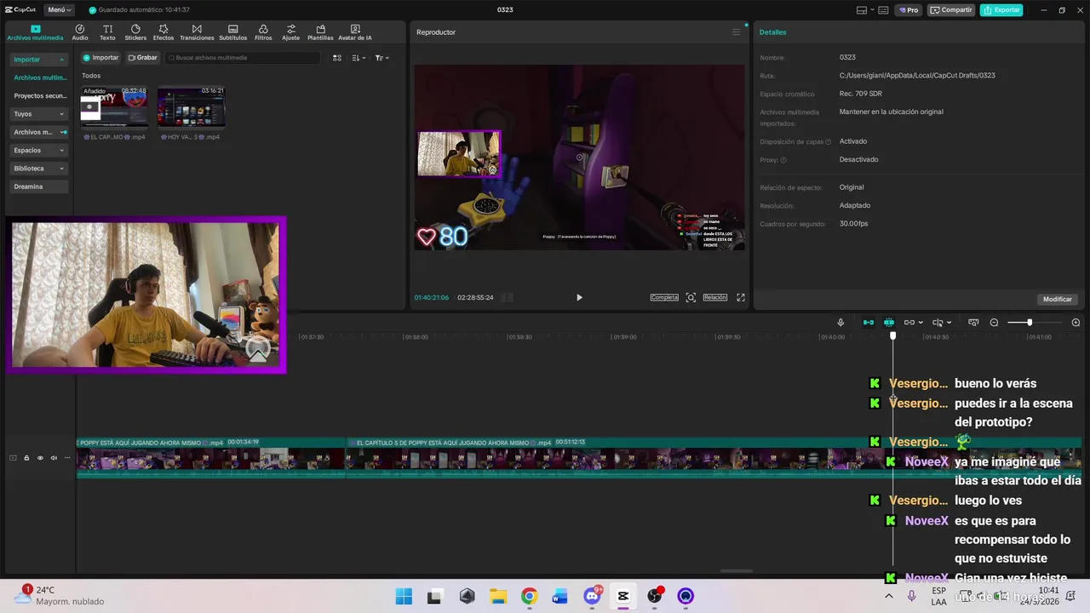1090x613 pixels.
Task: Open File Explorer from taskbar
Action: (x=498, y=596)
